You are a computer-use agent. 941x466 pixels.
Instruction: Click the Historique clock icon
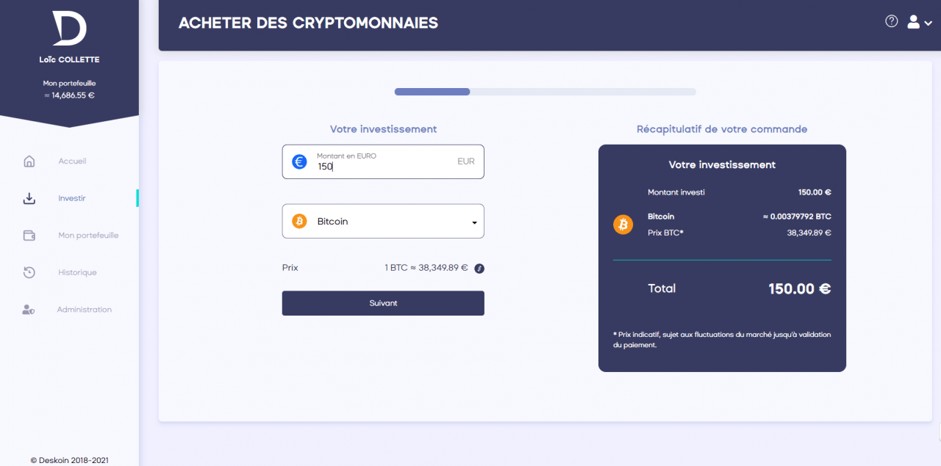29,272
